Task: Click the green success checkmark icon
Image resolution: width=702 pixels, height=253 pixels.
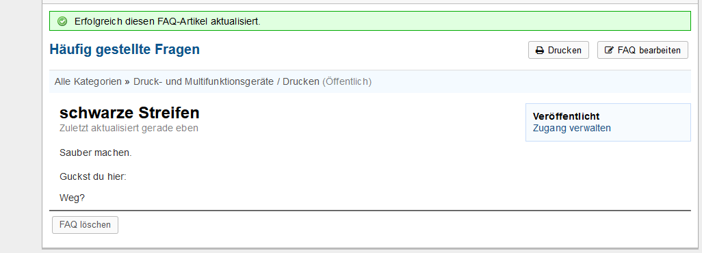Action: coord(63,21)
